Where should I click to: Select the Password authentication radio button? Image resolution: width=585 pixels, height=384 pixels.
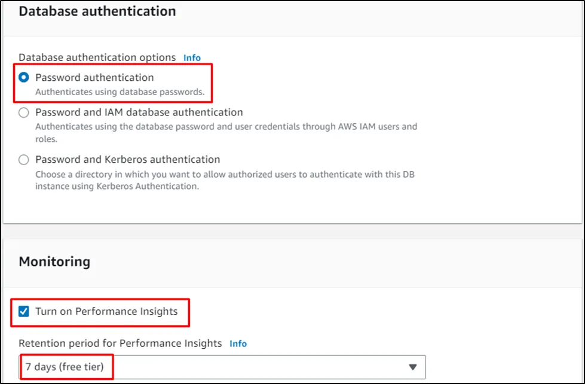[24, 78]
